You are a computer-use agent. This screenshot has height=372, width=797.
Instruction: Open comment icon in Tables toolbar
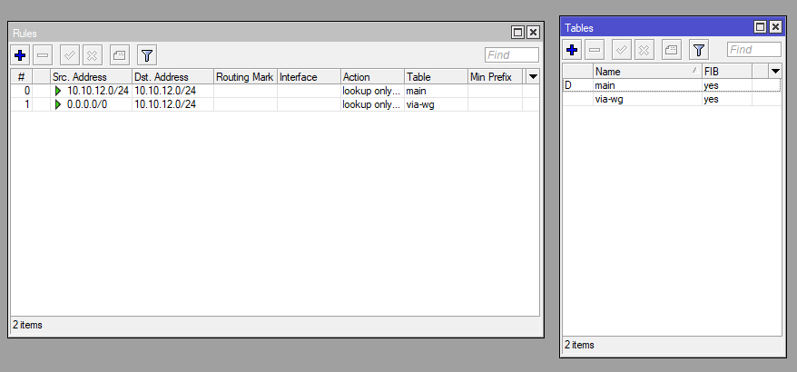[x=672, y=49]
